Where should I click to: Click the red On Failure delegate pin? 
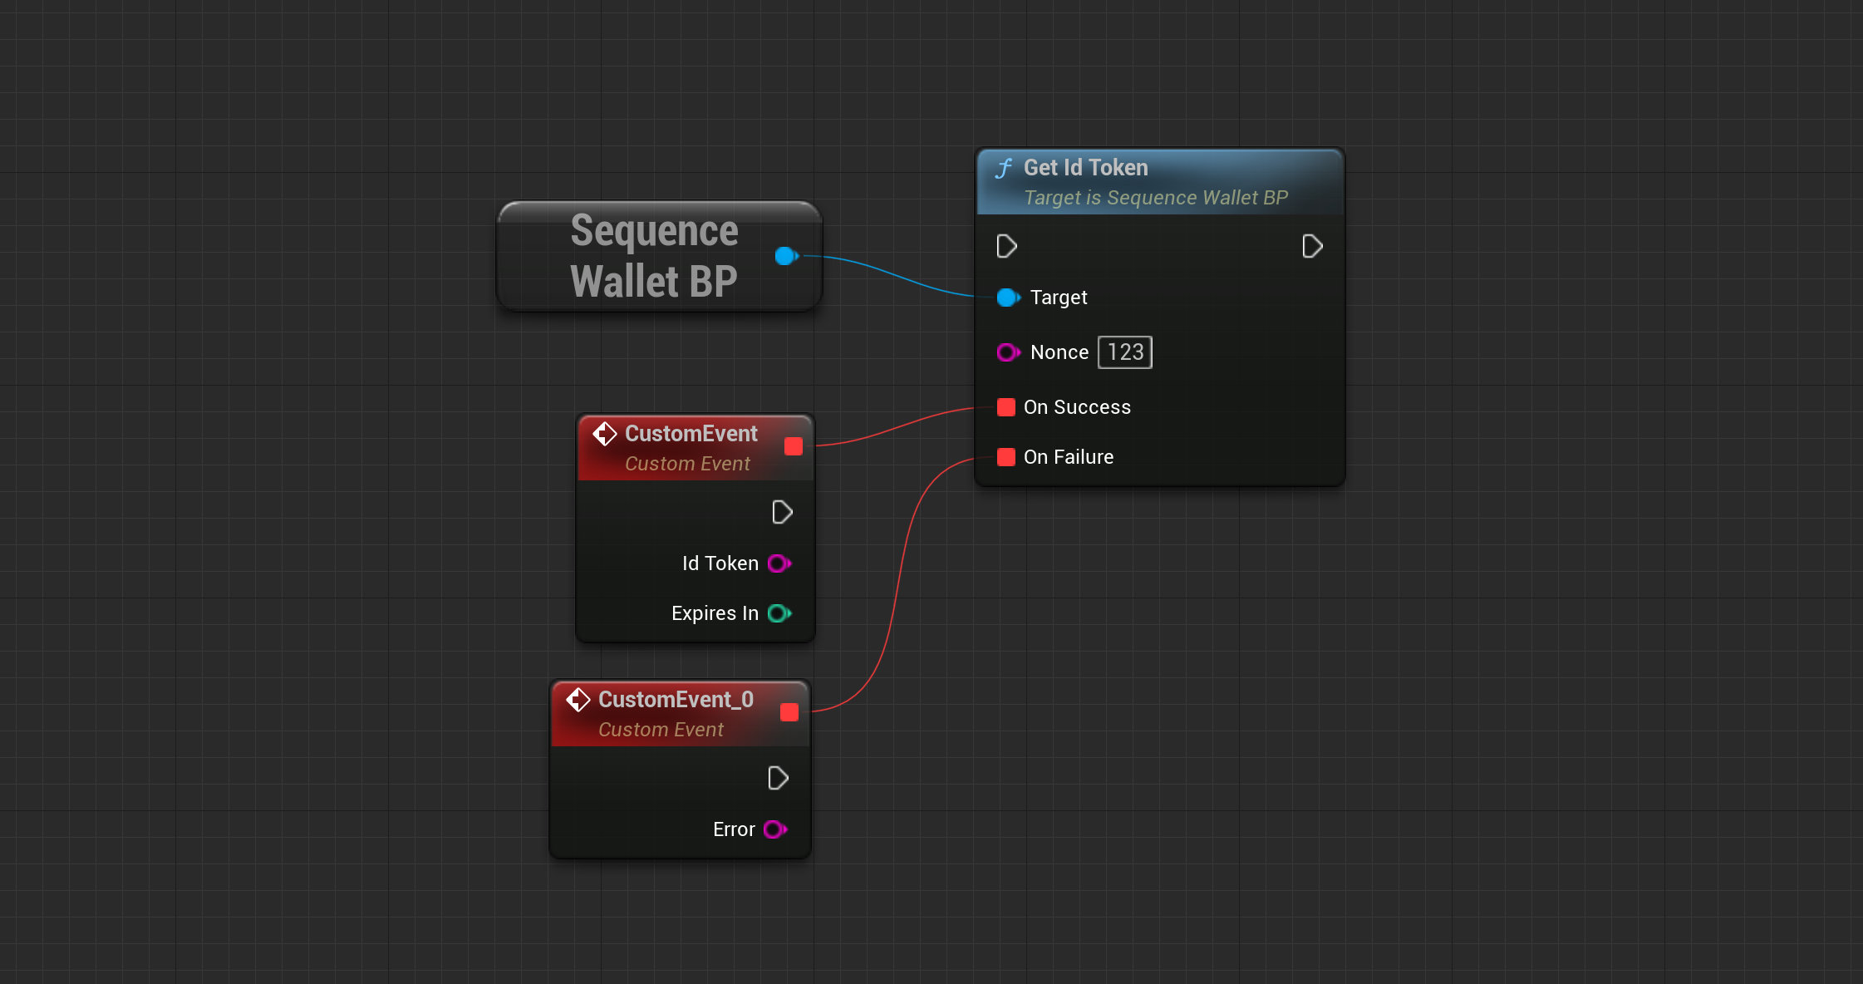click(1005, 457)
